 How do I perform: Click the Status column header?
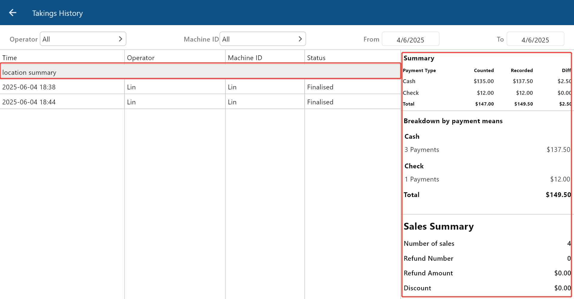pyautogui.click(x=316, y=58)
